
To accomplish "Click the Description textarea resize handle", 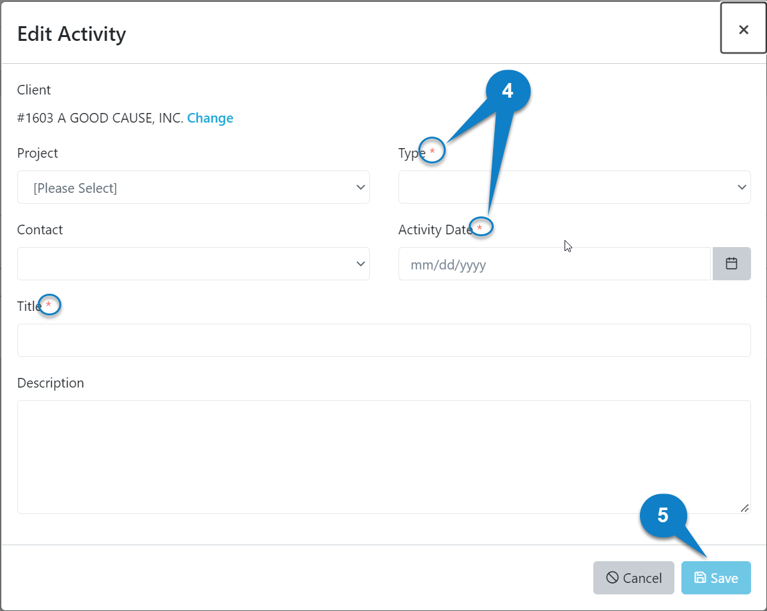I will (745, 508).
